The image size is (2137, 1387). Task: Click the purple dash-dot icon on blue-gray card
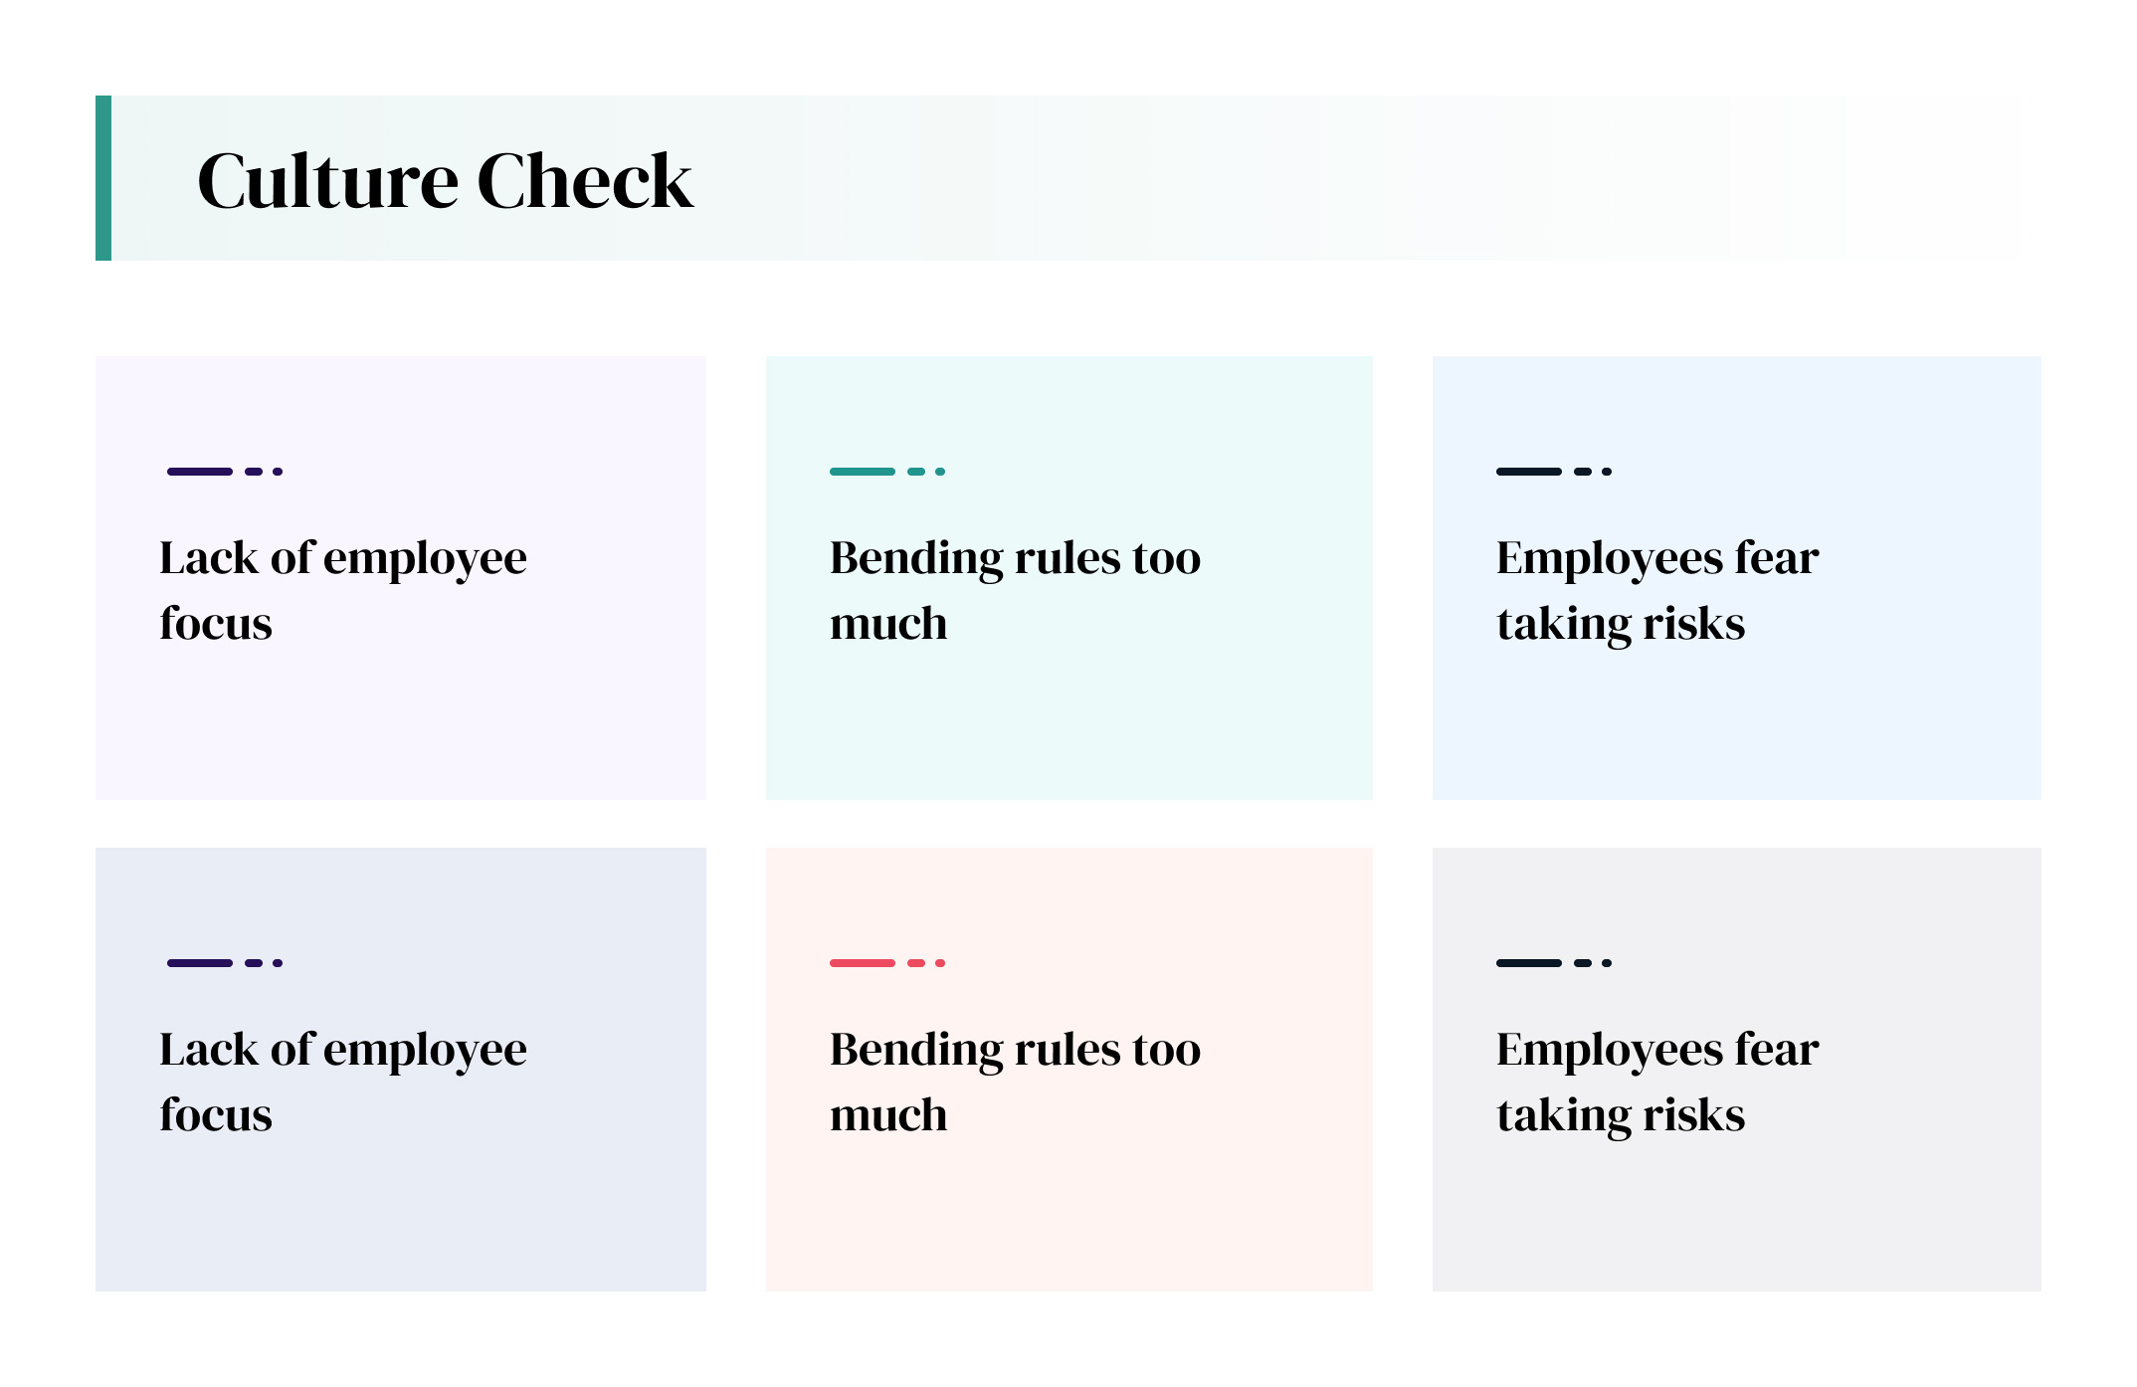225,963
